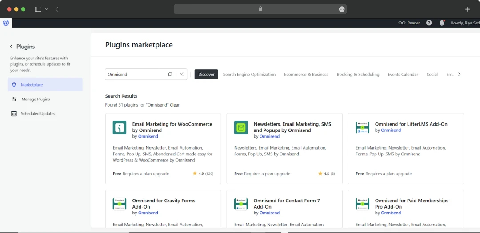Image resolution: width=480 pixels, height=233 pixels.
Task: Click "Found 31 plugins" results text
Action: (x=137, y=105)
